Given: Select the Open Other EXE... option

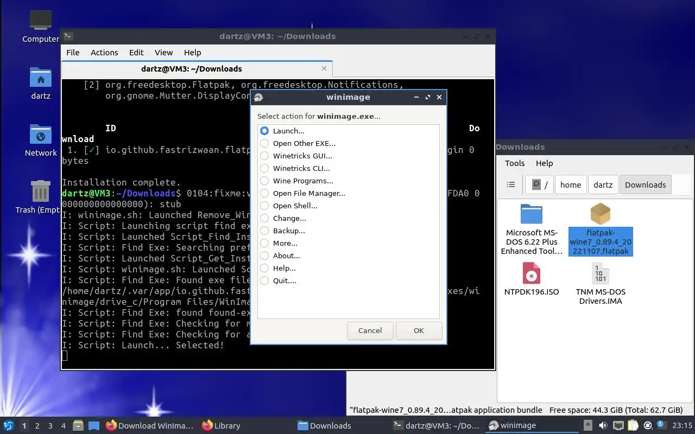Looking at the screenshot, I should 264,143.
